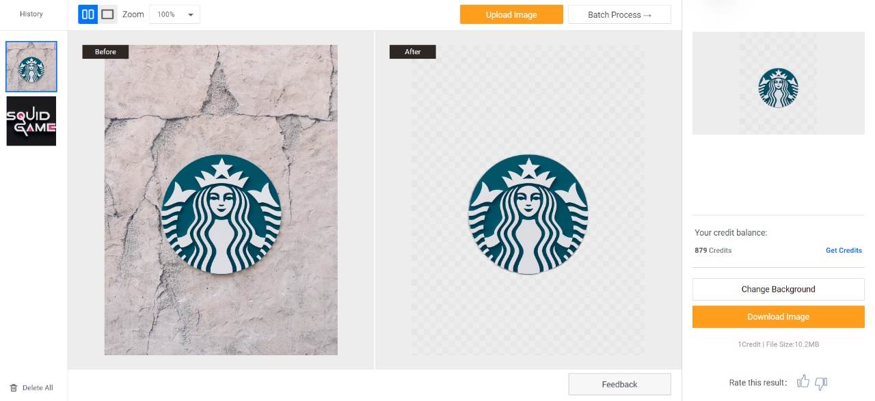Click 'Rate this result' label

(758, 383)
